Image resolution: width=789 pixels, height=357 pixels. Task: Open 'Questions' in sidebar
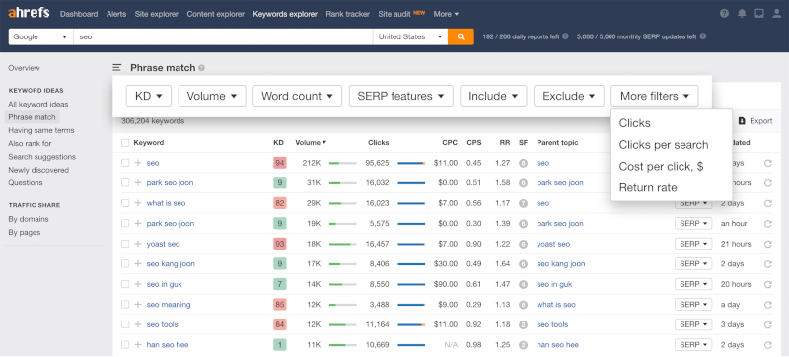(26, 182)
